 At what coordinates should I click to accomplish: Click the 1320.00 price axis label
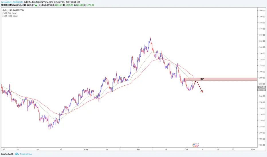(262, 59)
